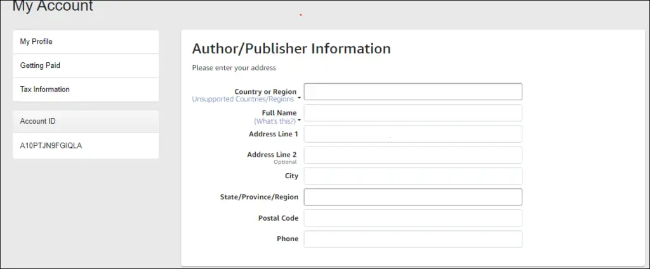Go to Getting Paid section
Image resolution: width=650 pixels, height=269 pixels.
click(86, 65)
